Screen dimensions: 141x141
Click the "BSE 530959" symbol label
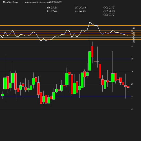click(x=55, y=2)
